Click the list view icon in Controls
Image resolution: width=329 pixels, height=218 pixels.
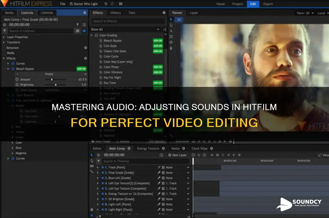coord(77,31)
